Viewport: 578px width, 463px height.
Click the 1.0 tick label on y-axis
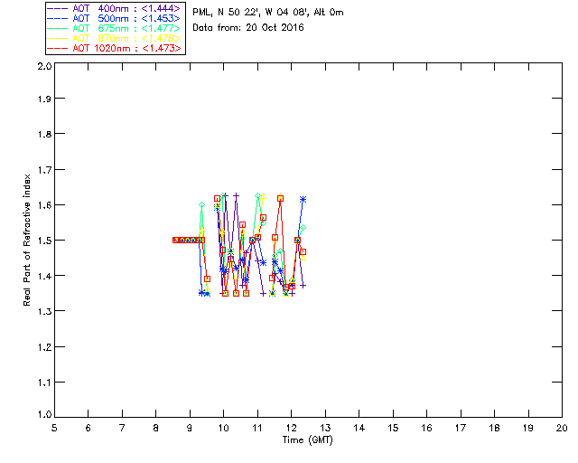[42, 416]
